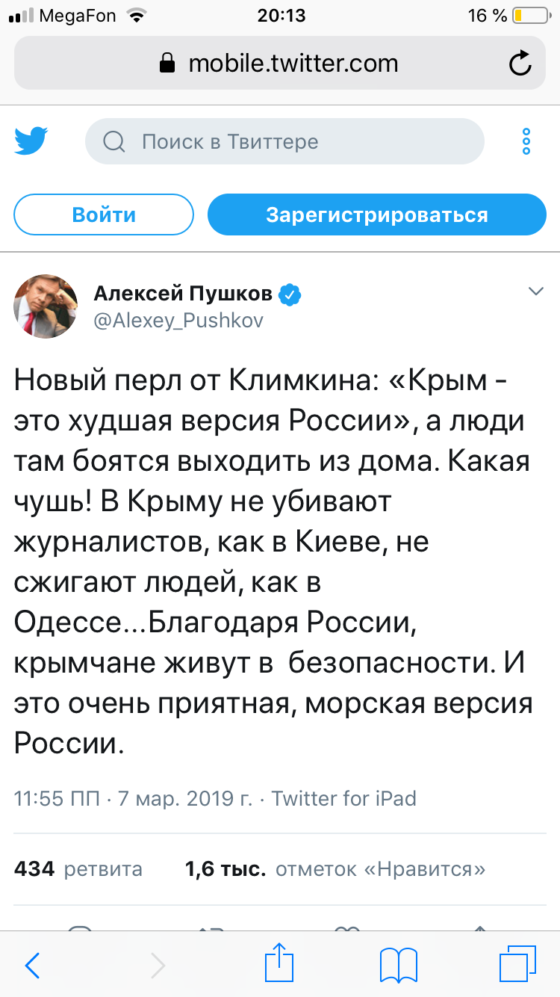Open the «Twitter for iPad» link
The width and height of the screenshot is (560, 997).
point(343,798)
